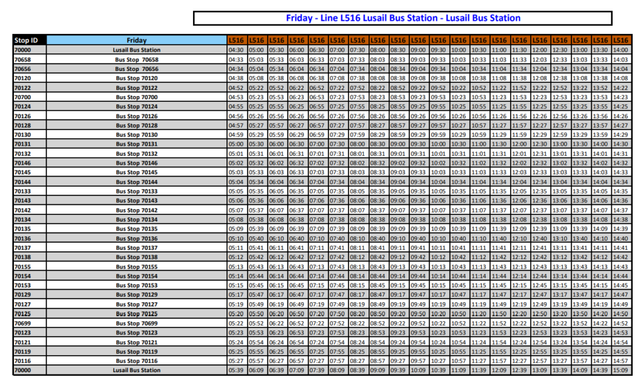Click stop ID 70146 in first column

click(23, 163)
